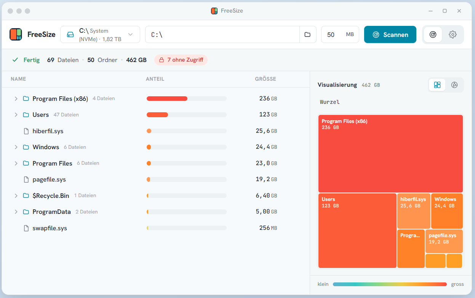Viewport: 475px width, 298px height.
Task: Click the FreeSize app logo icon
Action: click(16, 34)
